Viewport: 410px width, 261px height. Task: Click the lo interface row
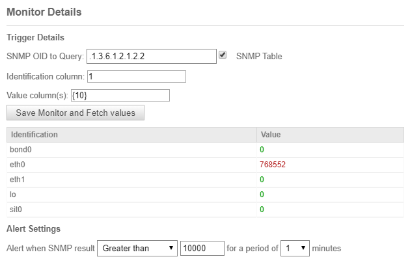pos(205,195)
